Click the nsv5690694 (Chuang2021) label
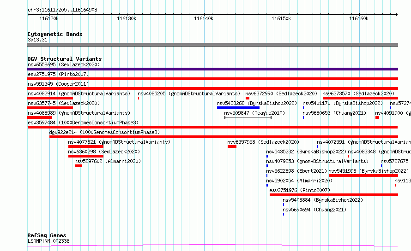This screenshot has width=411, height=251. tap(314, 210)
